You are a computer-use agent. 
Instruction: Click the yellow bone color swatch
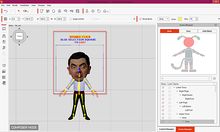tap(180, 19)
